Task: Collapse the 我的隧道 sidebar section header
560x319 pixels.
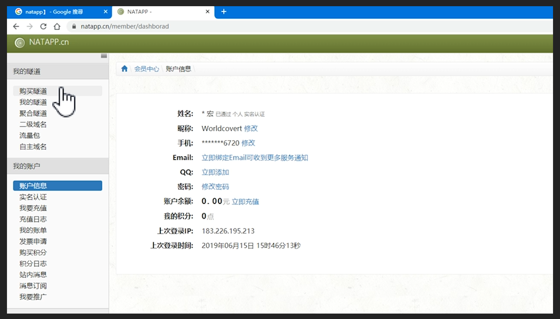Action: click(x=27, y=71)
